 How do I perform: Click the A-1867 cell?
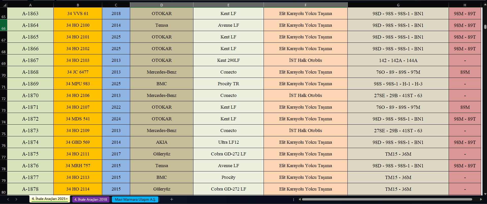[30, 60]
